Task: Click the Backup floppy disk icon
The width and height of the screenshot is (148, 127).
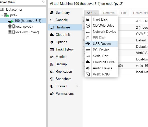Action: coord(52,64)
